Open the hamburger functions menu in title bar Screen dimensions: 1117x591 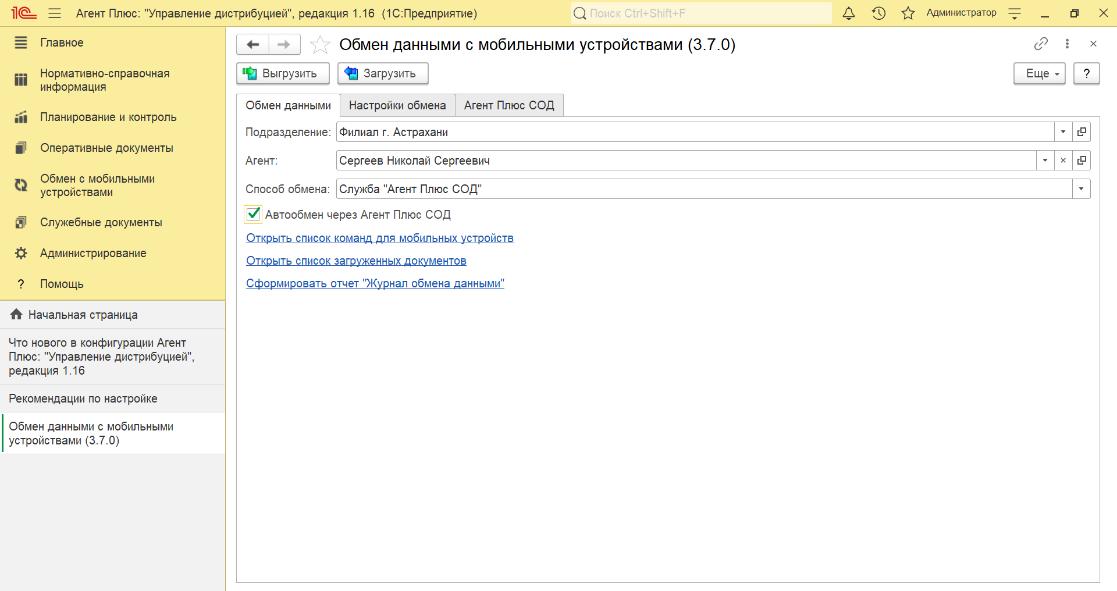[x=55, y=13]
